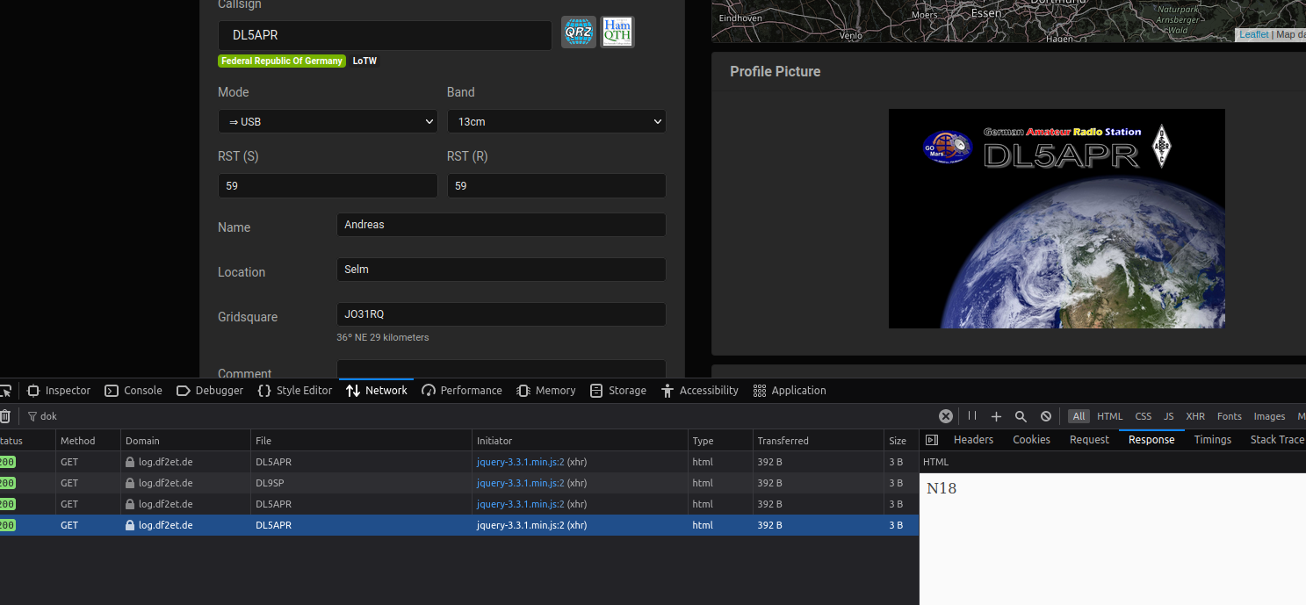Clear the network log with the trash icon
The image size is (1306, 605).
[x=5, y=416]
